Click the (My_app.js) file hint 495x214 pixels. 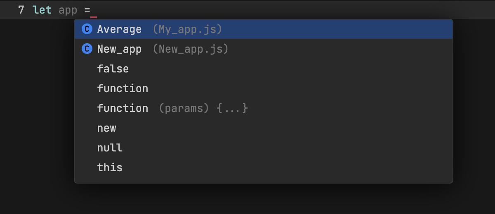187,29
